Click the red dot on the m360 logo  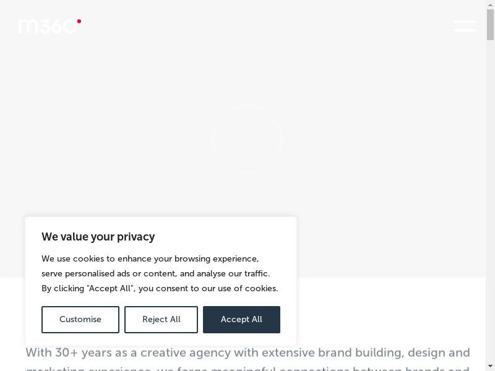pyautogui.click(x=79, y=21)
